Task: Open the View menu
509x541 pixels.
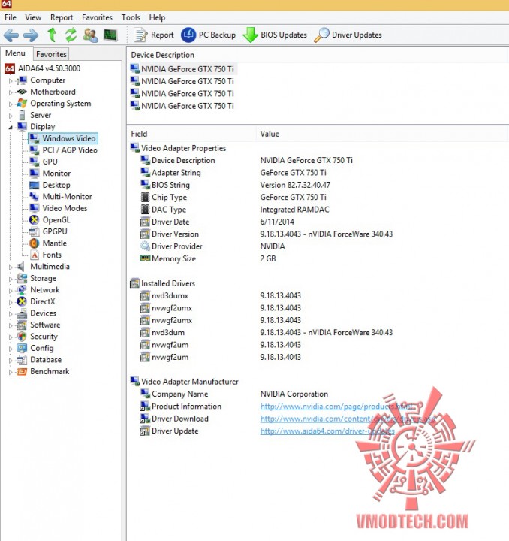Action: click(33, 17)
